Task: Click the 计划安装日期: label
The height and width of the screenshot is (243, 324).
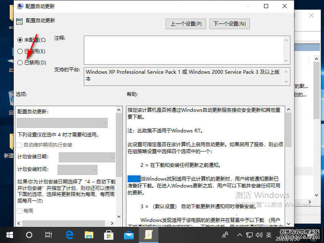Action: click(x=33, y=157)
